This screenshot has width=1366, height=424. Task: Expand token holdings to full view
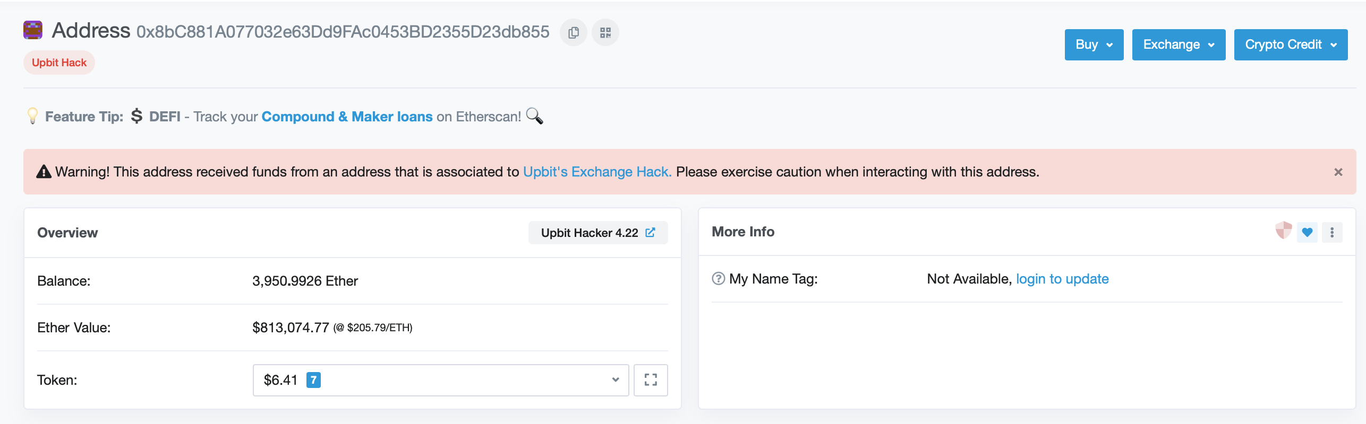coord(651,379)
